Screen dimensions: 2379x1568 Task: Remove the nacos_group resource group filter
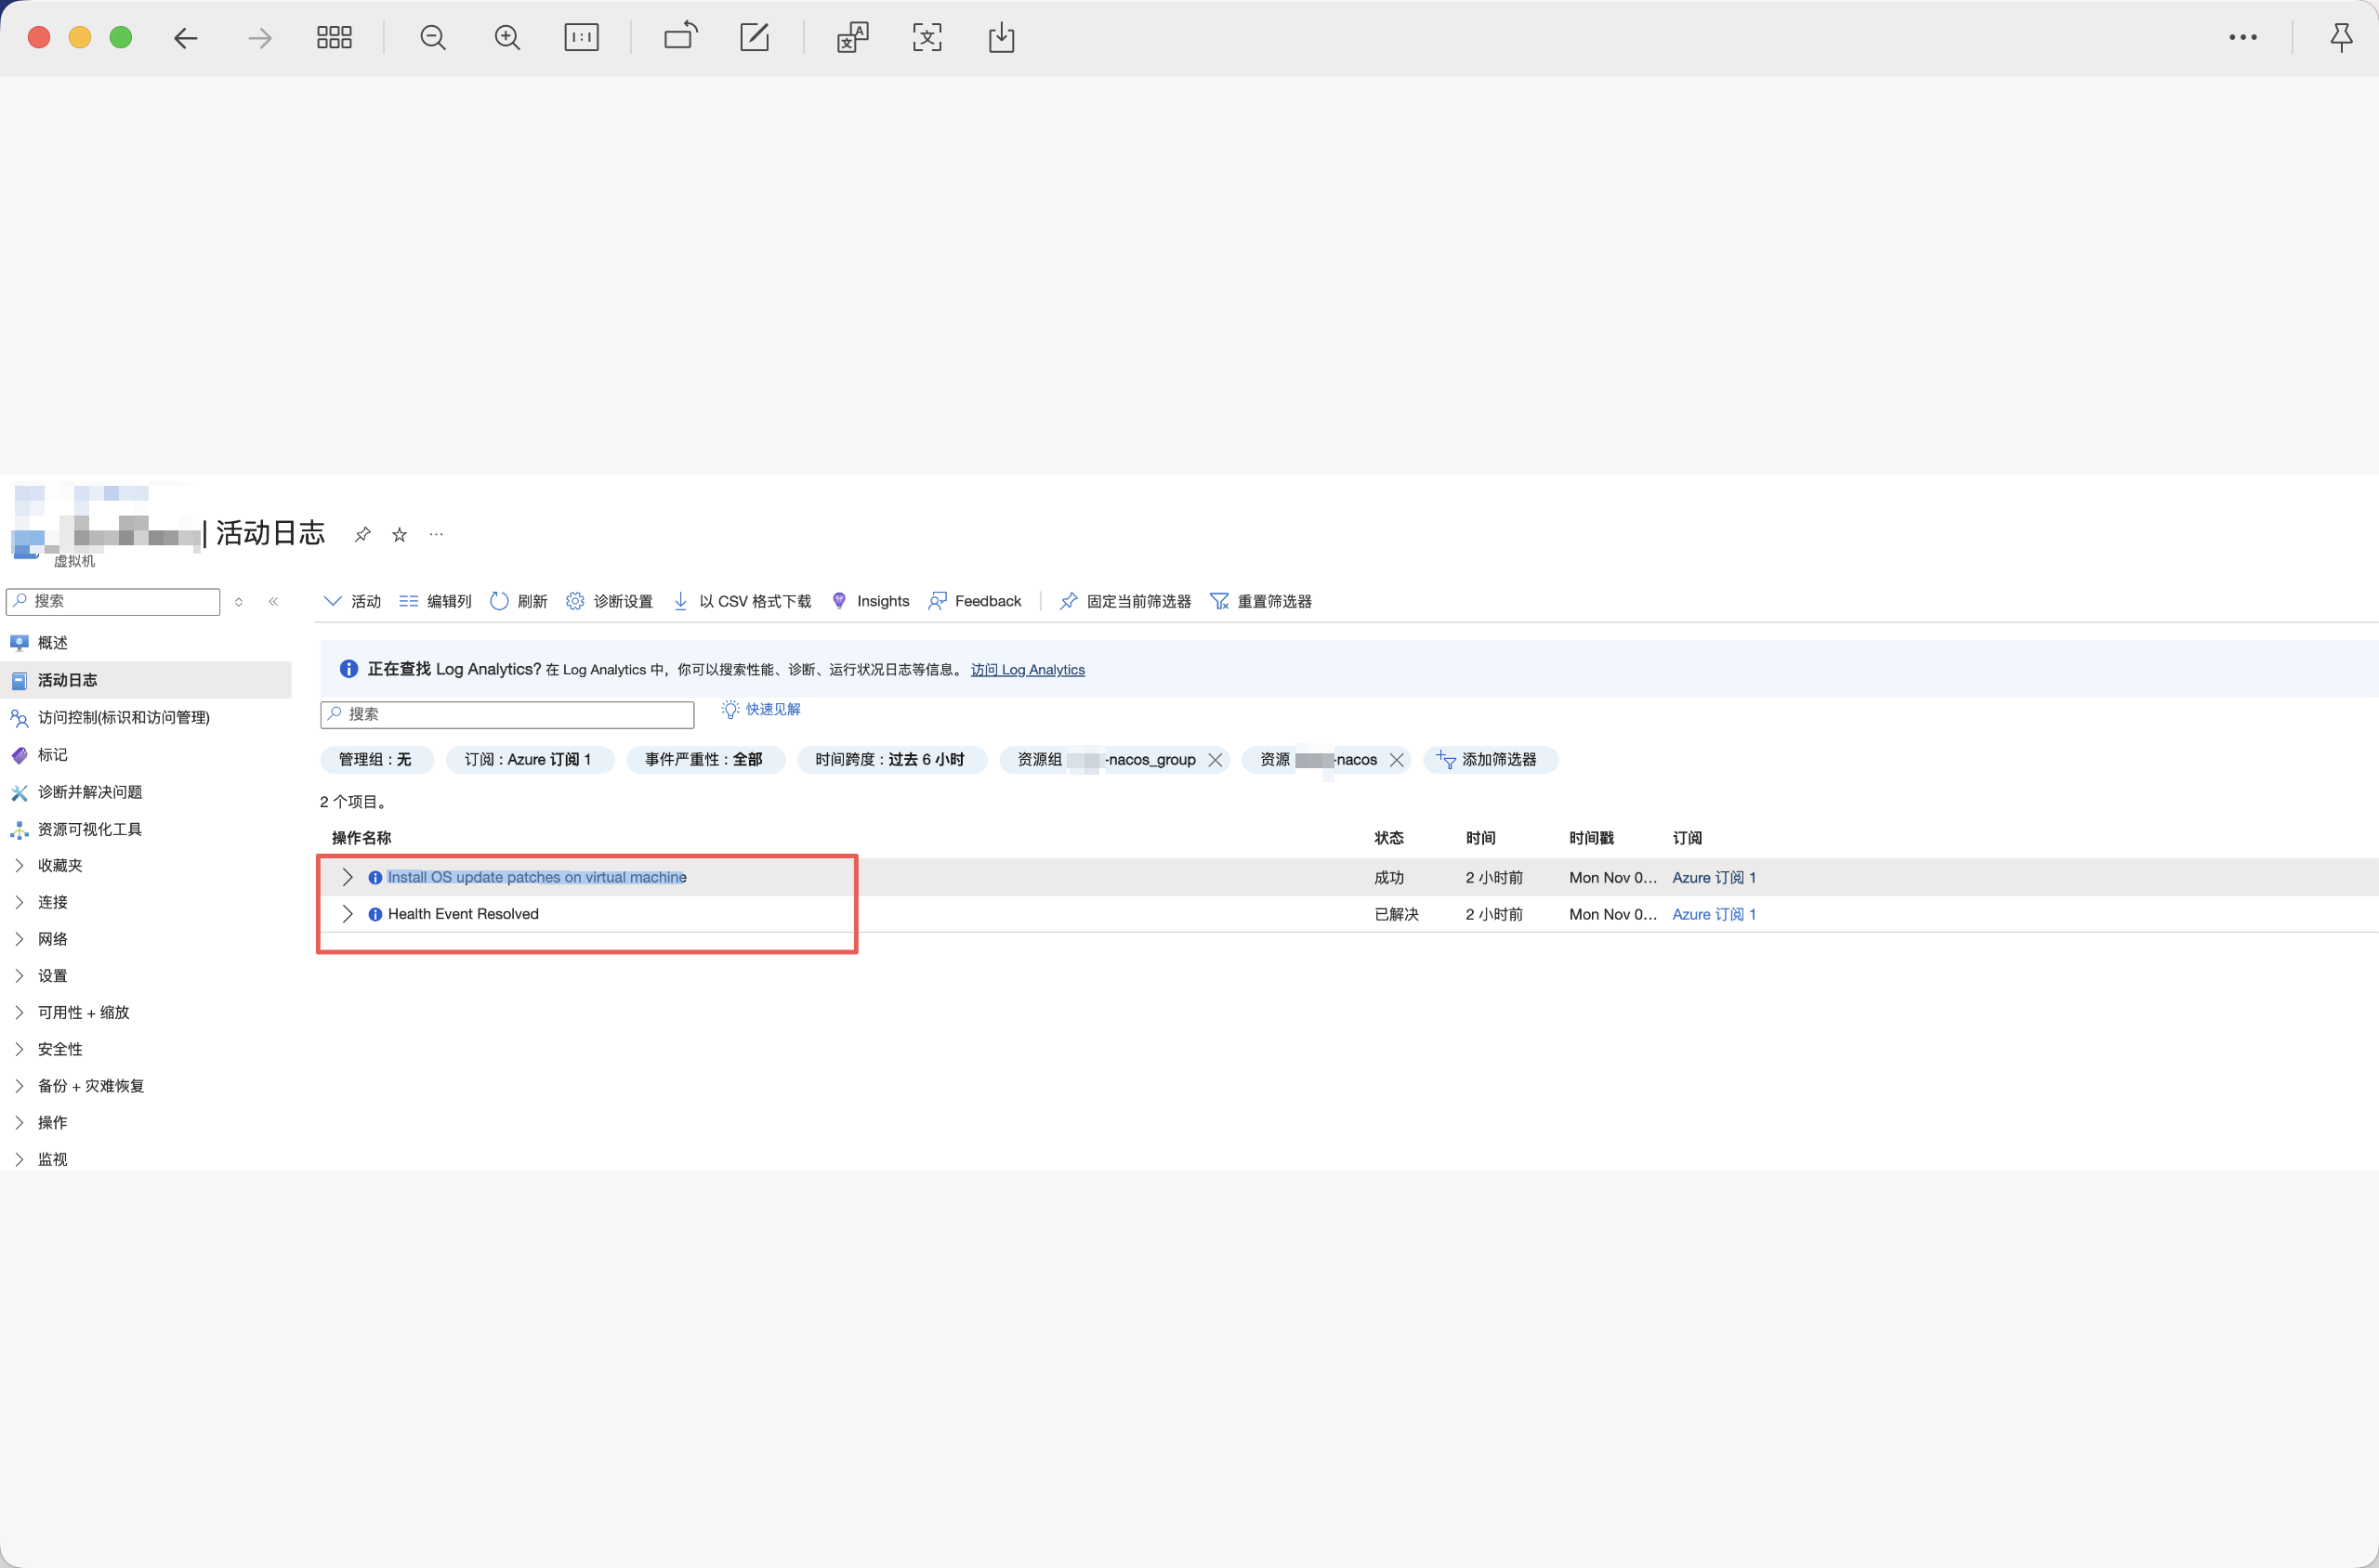[1215, 760]
